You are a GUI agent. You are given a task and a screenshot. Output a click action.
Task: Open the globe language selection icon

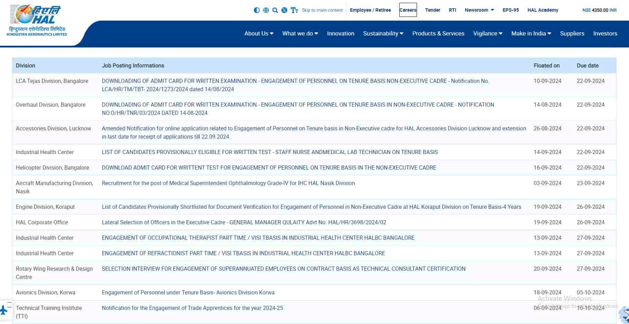click(x=266, y=10)
